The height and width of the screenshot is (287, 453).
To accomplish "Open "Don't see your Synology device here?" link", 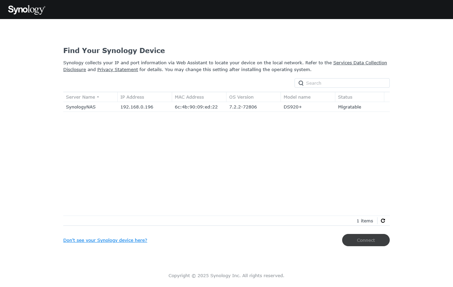I will point(105,240).
